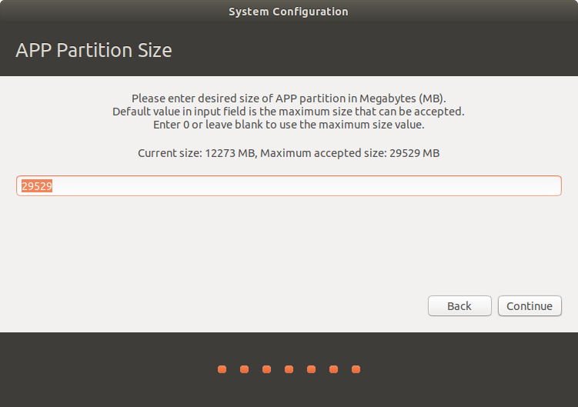This screenshot has height=407, width=578.
Task: Select the third orange progress dot
Action: coord(266,369)
